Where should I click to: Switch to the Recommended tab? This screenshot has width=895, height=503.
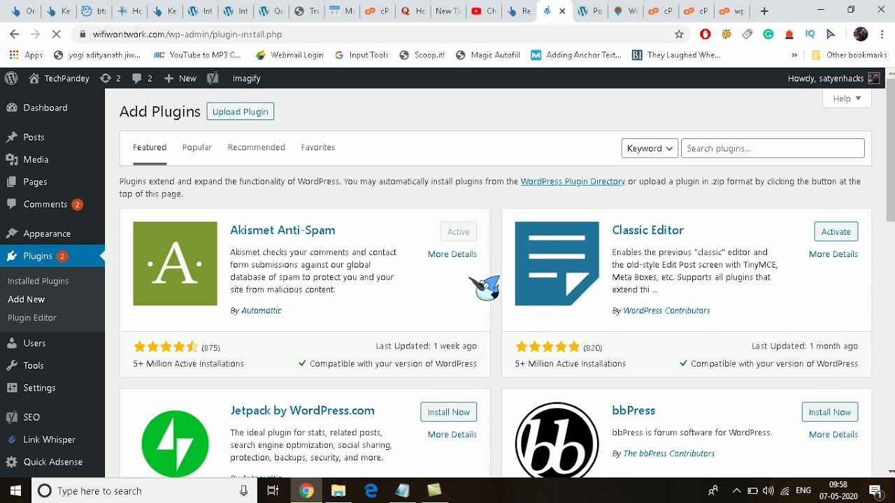(256, 147)
